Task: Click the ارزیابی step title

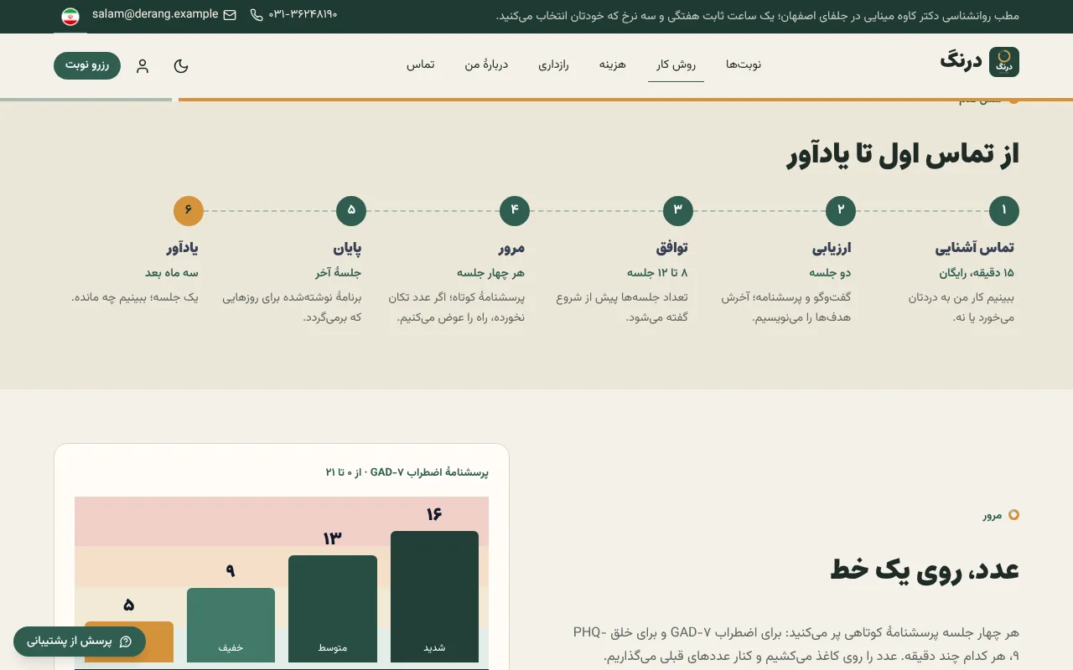Action: coord(832,248)
